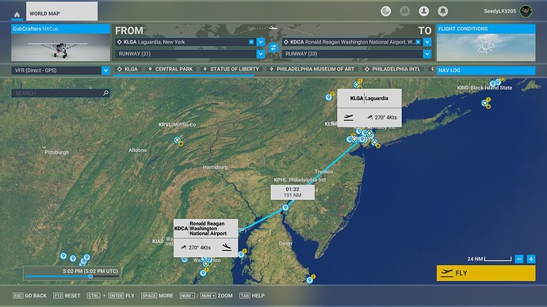Expand the departure airport dropdown
Viewport: 547px width, 307px height.
(261, 42)
